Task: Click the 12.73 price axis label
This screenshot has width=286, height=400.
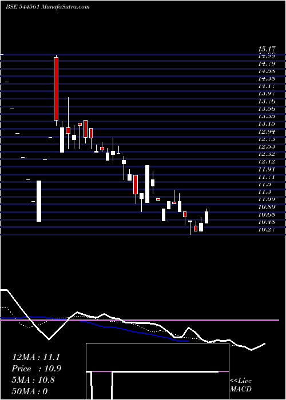Action: tap(267, 139)
